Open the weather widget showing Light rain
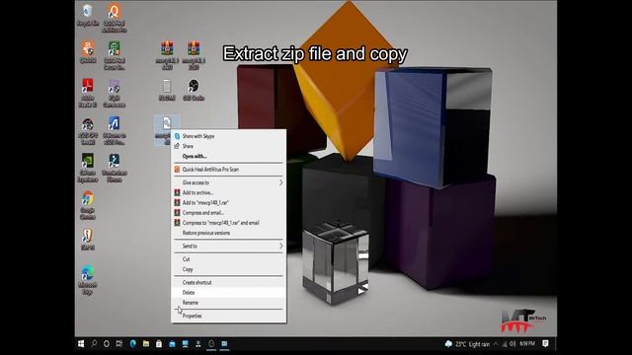This screenshot has width=632, height=355. [x=467, y=344]
